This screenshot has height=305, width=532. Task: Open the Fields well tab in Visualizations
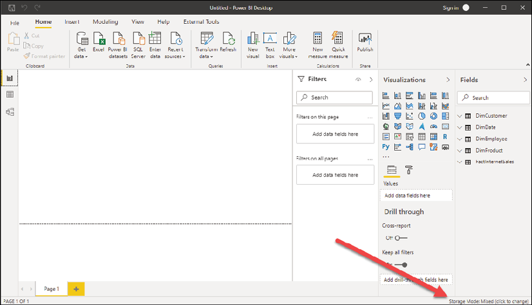[392, 170]
